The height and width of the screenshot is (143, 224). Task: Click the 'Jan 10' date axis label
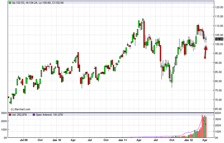pyautogui.click(x=57, y=140)
